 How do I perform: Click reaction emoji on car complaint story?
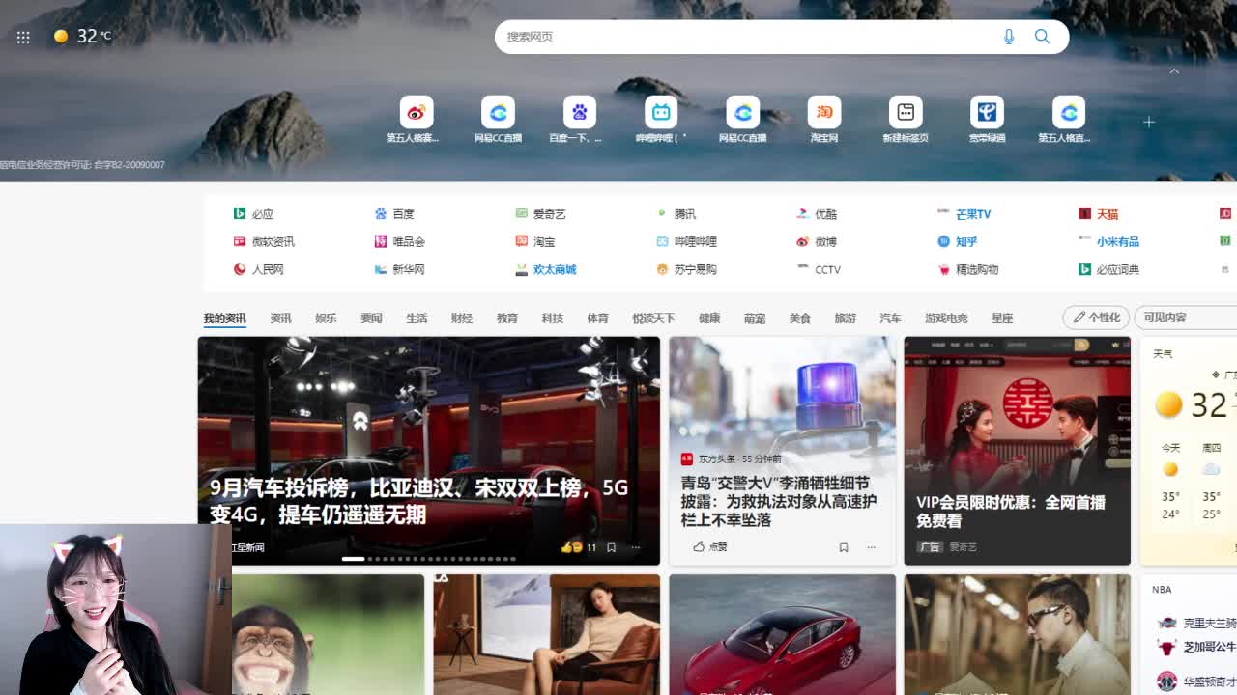point(571,547)
